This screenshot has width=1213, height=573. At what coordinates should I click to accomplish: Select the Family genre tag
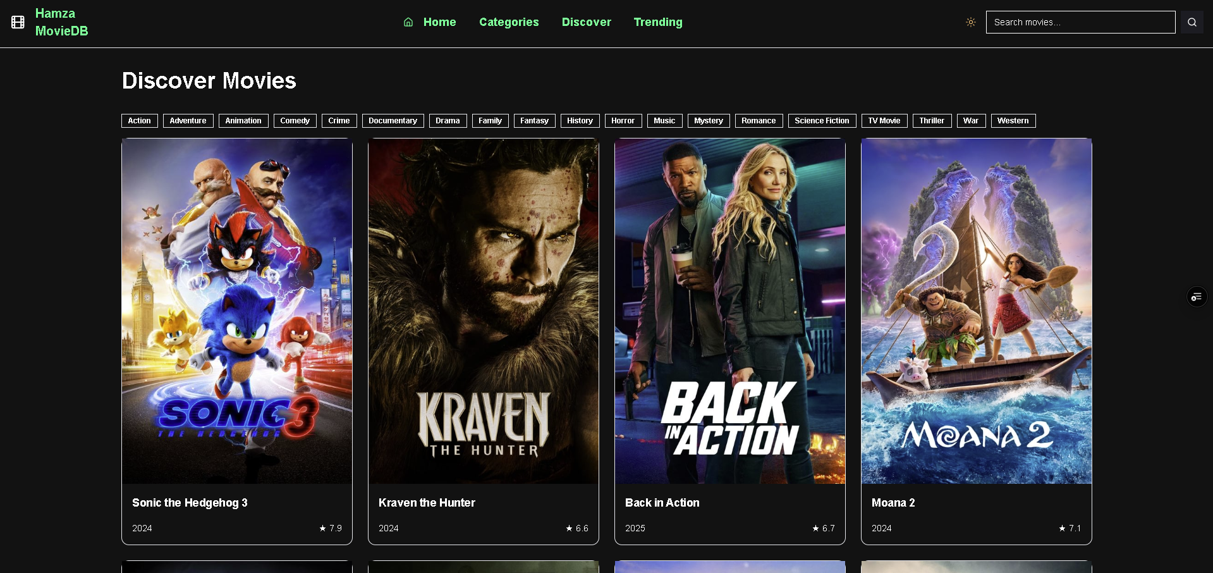click(490, 121)
